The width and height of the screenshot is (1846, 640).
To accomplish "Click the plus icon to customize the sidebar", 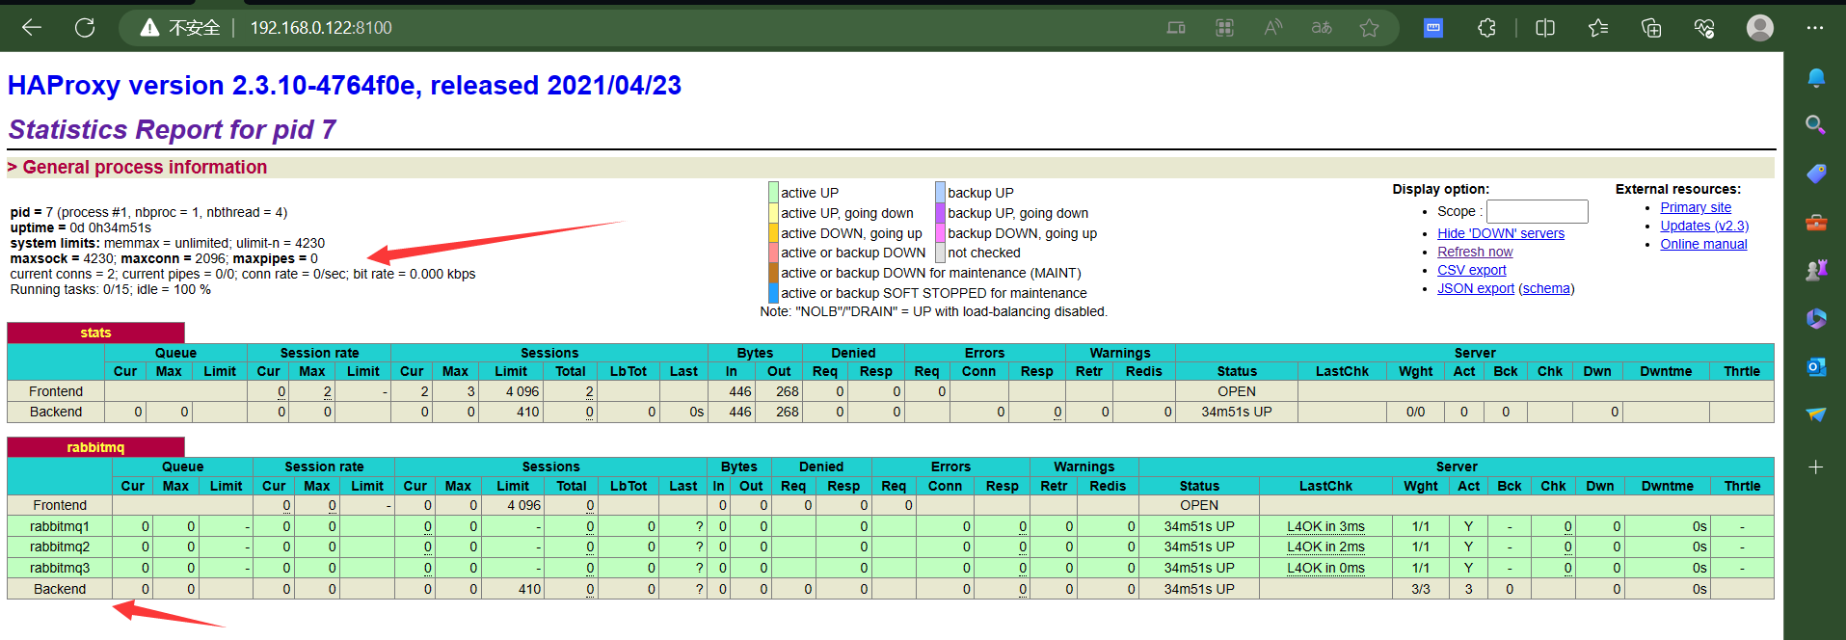I will tap(1816, 467).
